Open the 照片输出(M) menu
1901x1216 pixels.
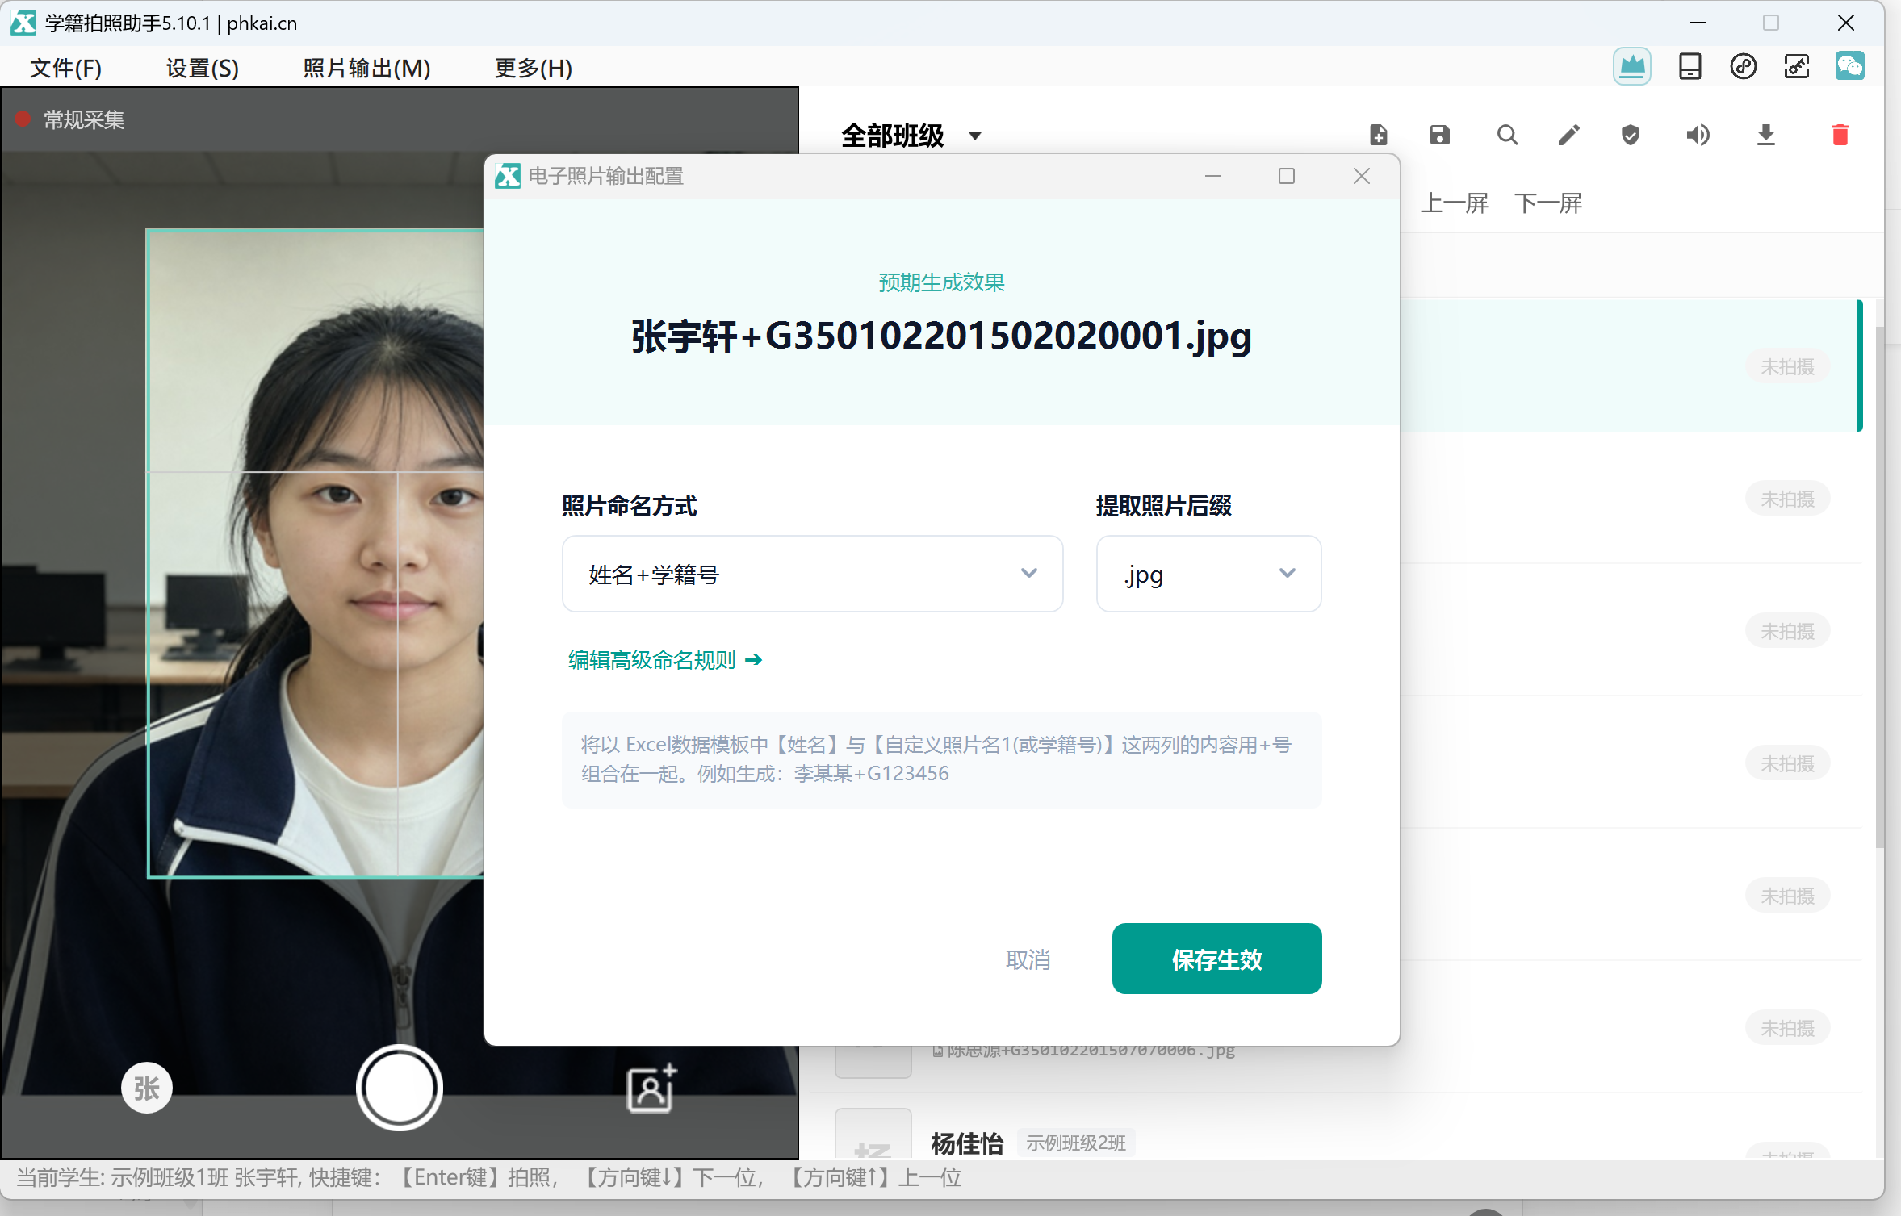point(366,68)
